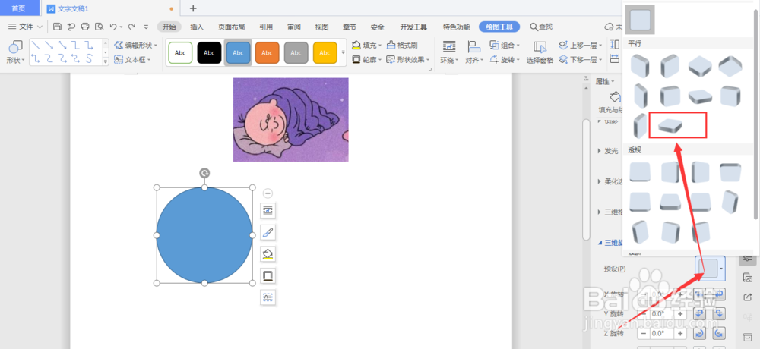Select the no-rotation preset thumbnail at top
This screenshot has width=760, height=349.
click(640, 20)
